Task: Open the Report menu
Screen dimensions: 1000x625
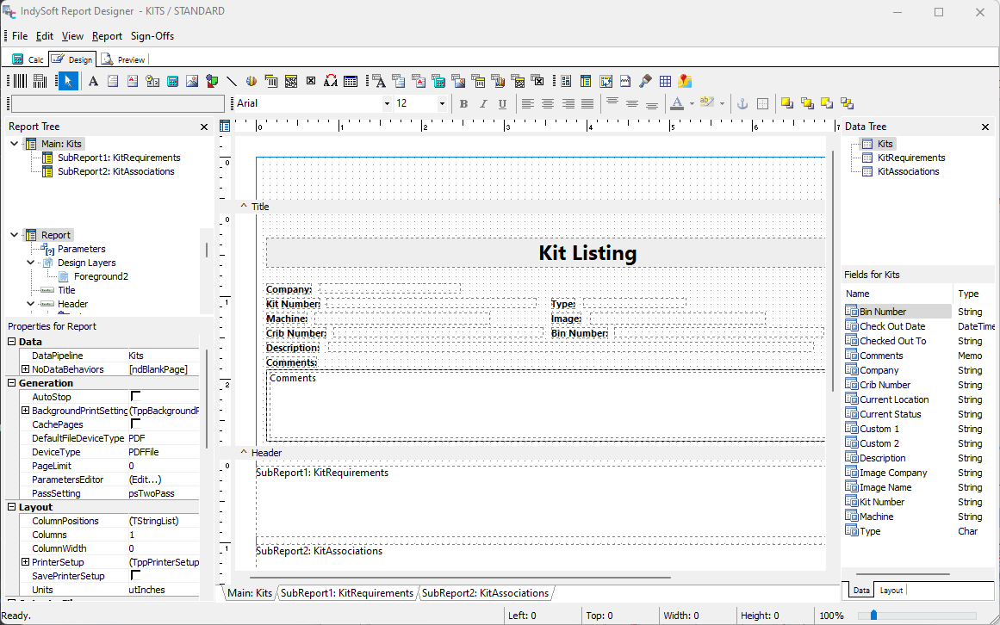Action: click(107, 36)
